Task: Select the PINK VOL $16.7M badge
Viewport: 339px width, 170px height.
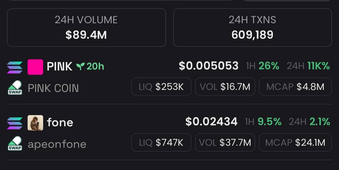Action: (225, 87)
